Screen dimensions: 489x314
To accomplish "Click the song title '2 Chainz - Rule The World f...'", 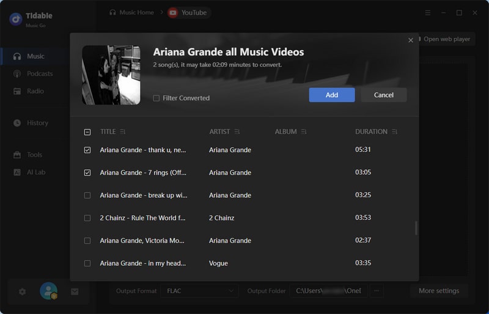I will pyautogui.click(x=142, y=218).
